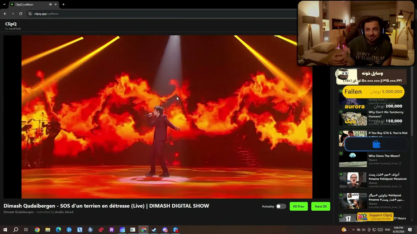Image resolution: width=417 pixels, height=234 pixels.
Task: Click the queue panel vertical scrollbar
Action: [x=411, y=101]
